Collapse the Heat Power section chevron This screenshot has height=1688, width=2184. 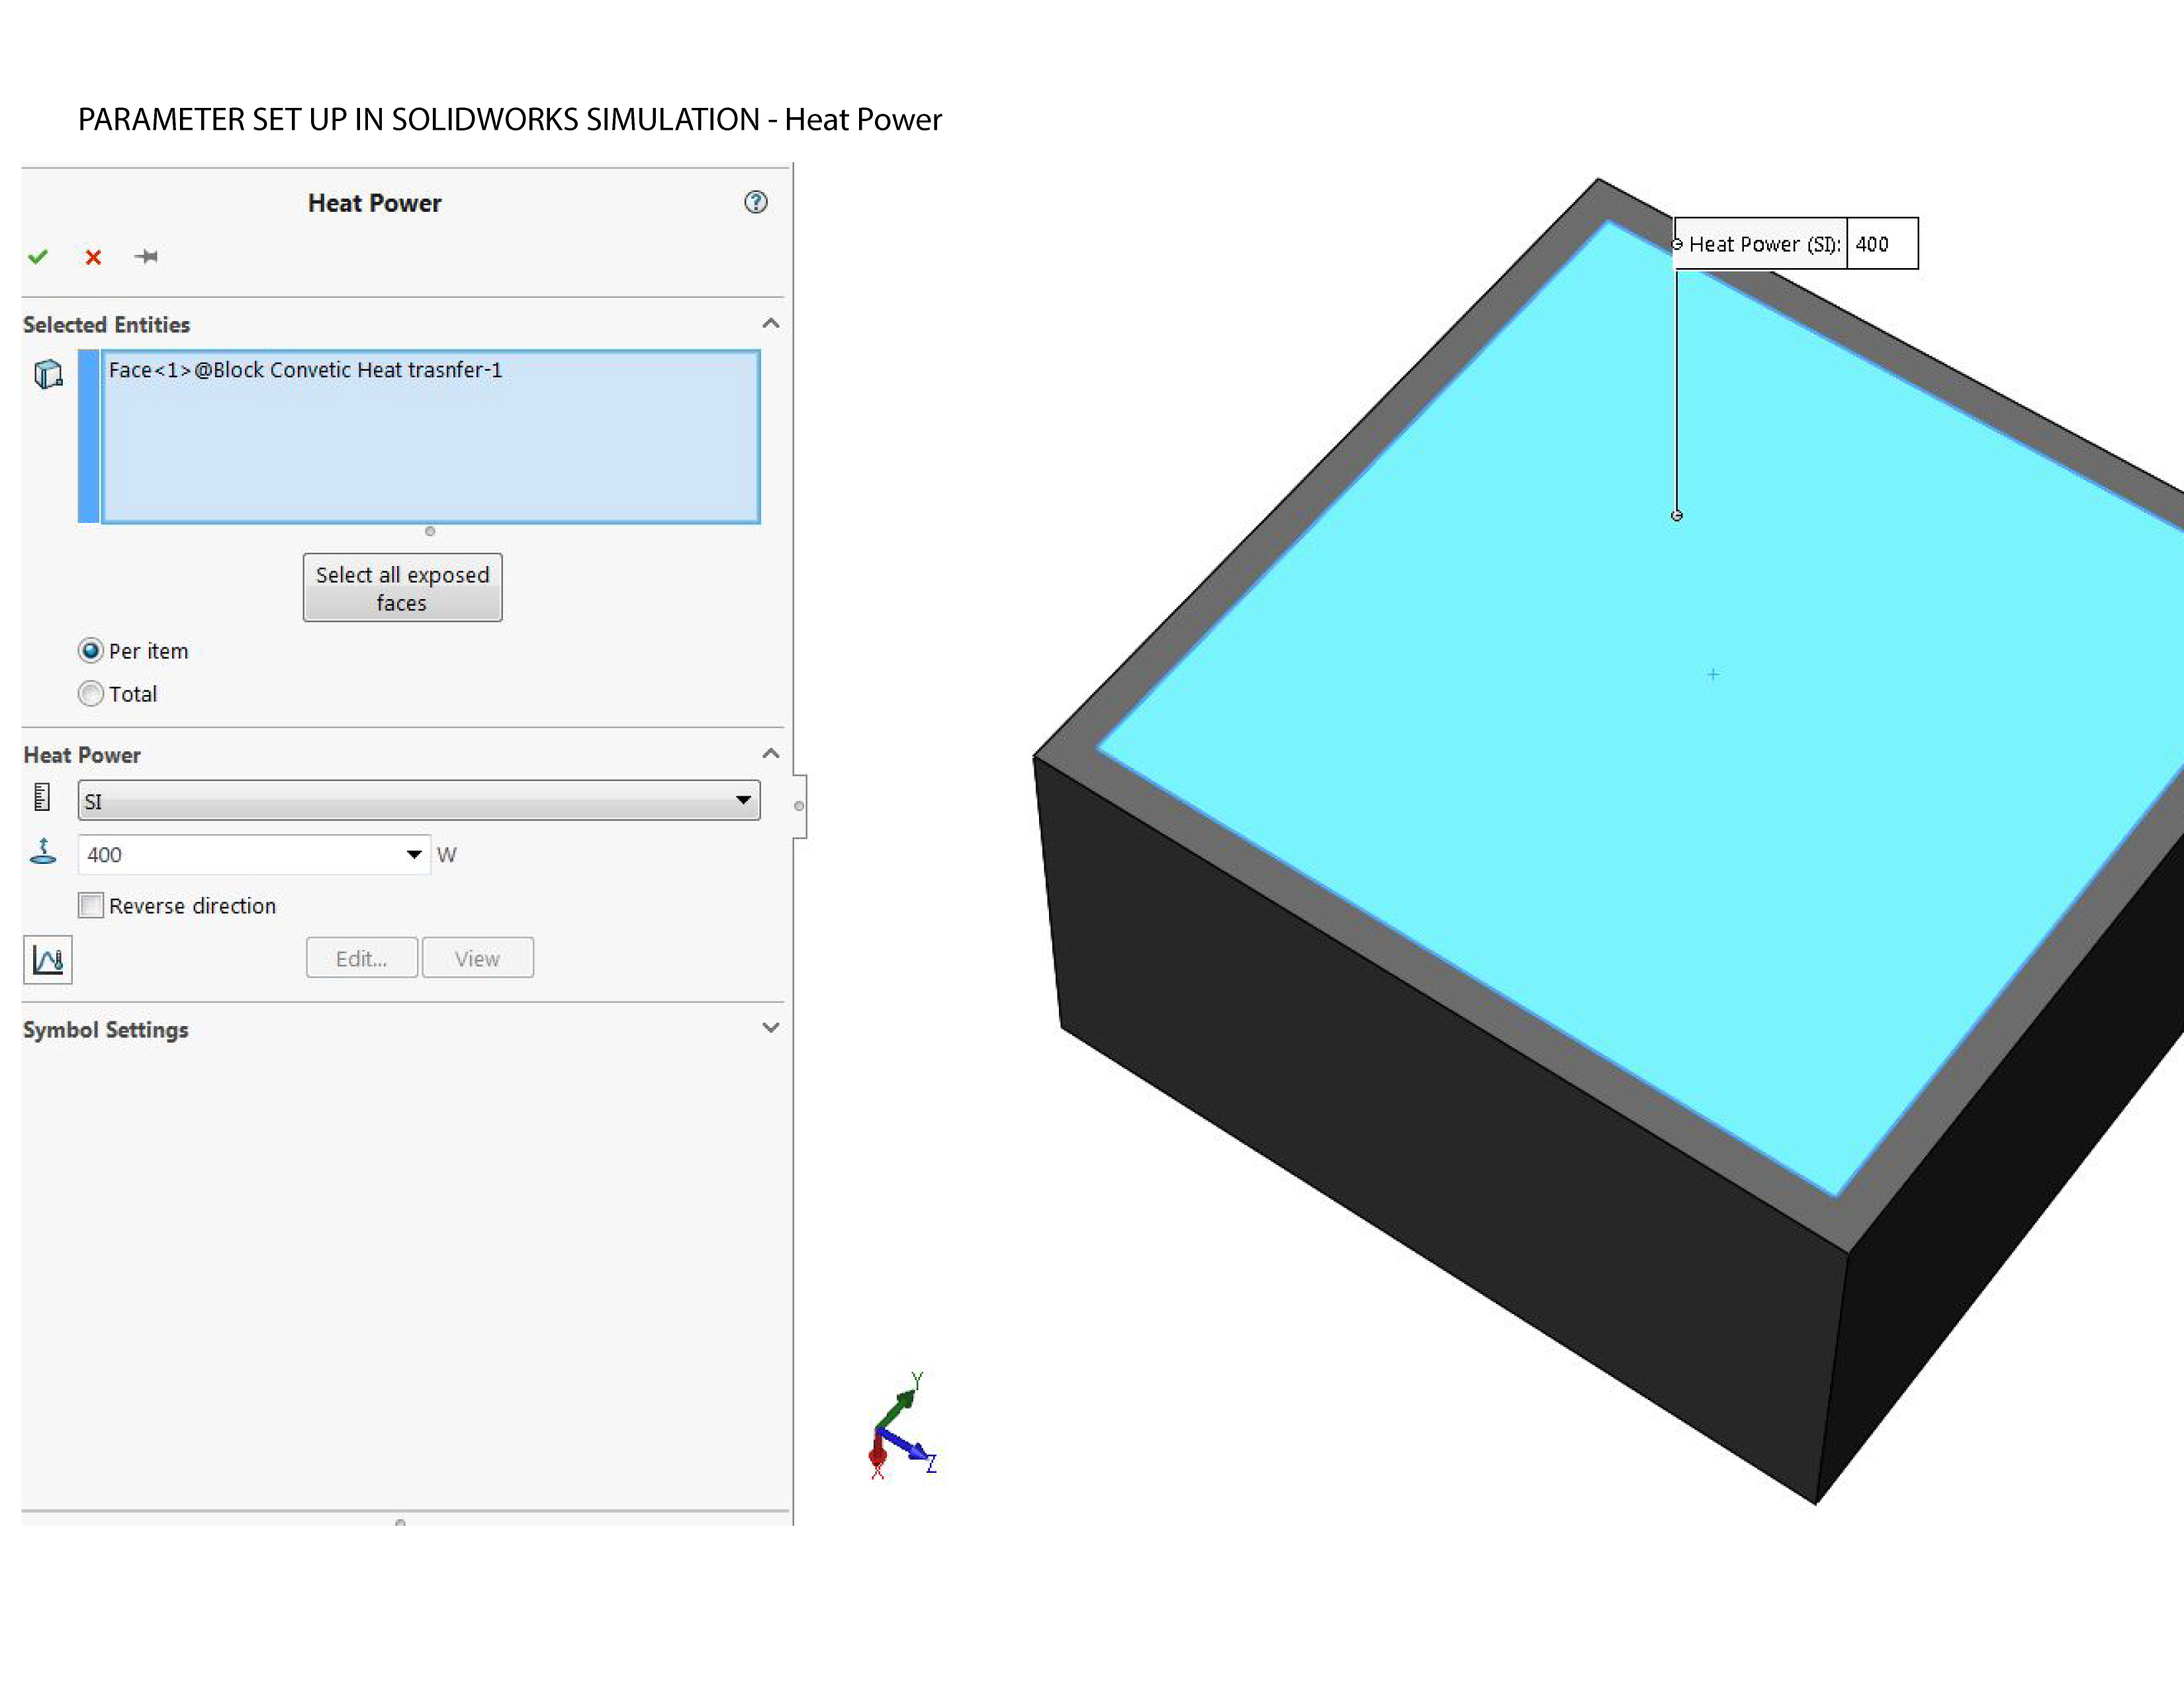point(771,753)
